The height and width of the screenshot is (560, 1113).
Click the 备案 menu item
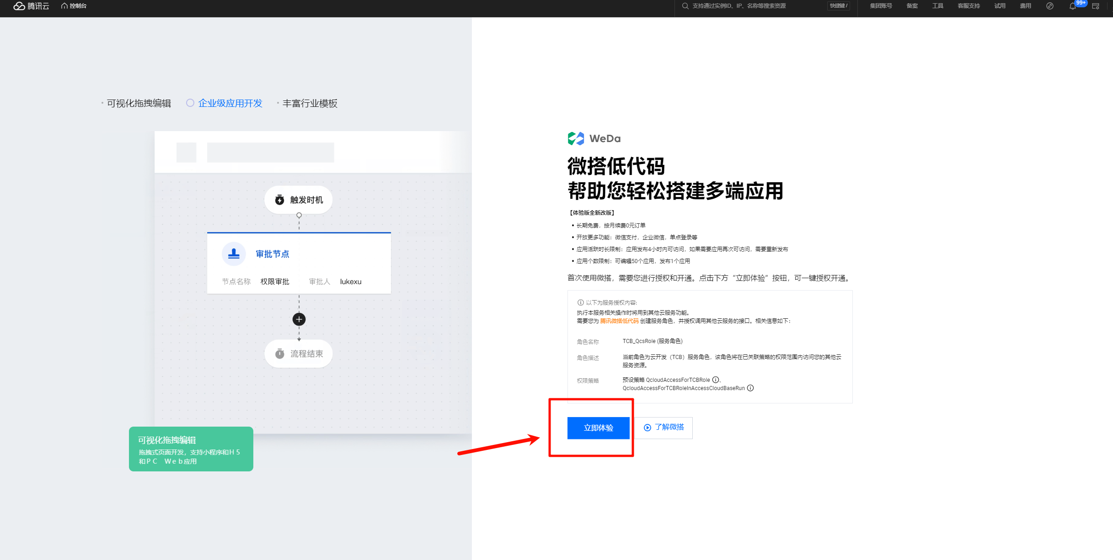point(912,6)
